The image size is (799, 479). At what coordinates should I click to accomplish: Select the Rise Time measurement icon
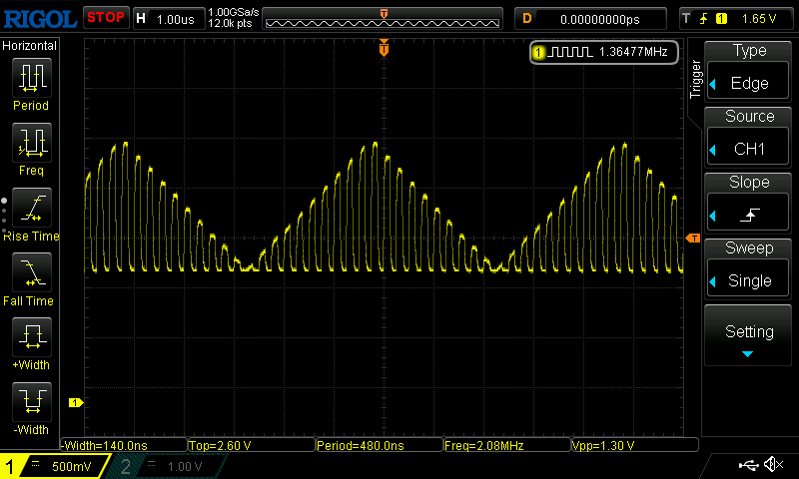[32, 208]
